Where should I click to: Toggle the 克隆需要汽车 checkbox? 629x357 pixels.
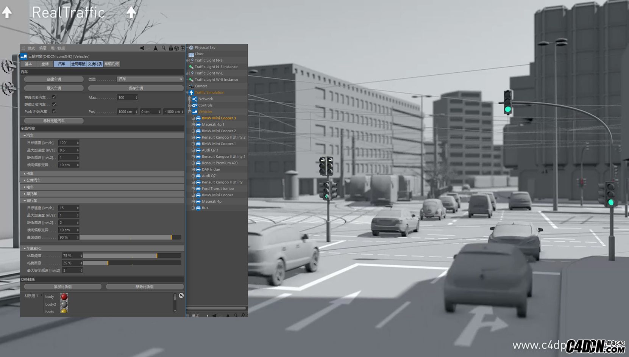click(54, 97)
